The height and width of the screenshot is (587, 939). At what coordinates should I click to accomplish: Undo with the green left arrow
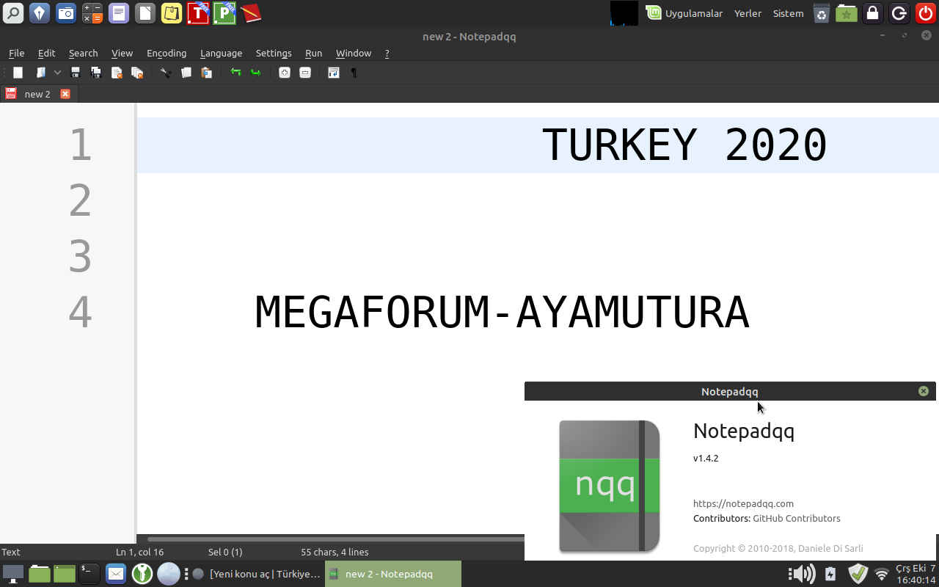pyautogui.click(x=235, y=73)
